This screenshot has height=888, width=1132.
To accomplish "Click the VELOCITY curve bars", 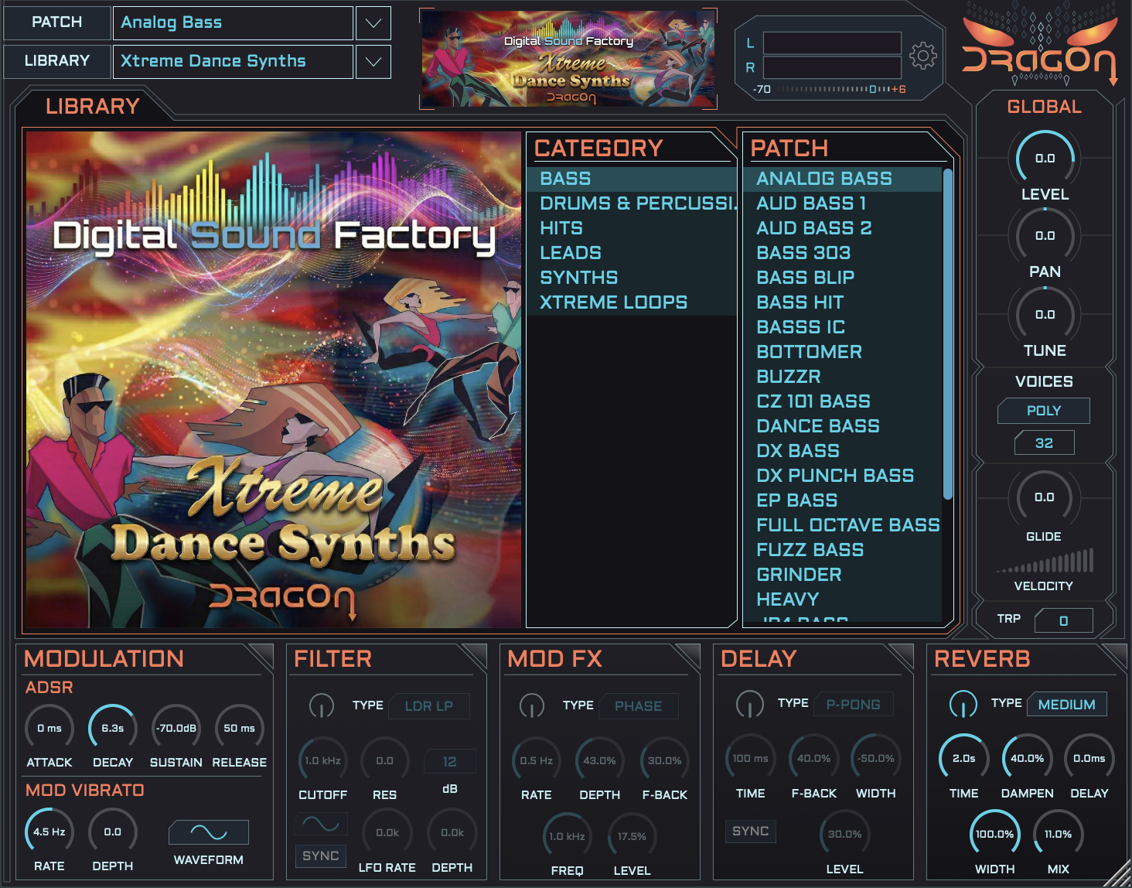I will click(1045, 561).
